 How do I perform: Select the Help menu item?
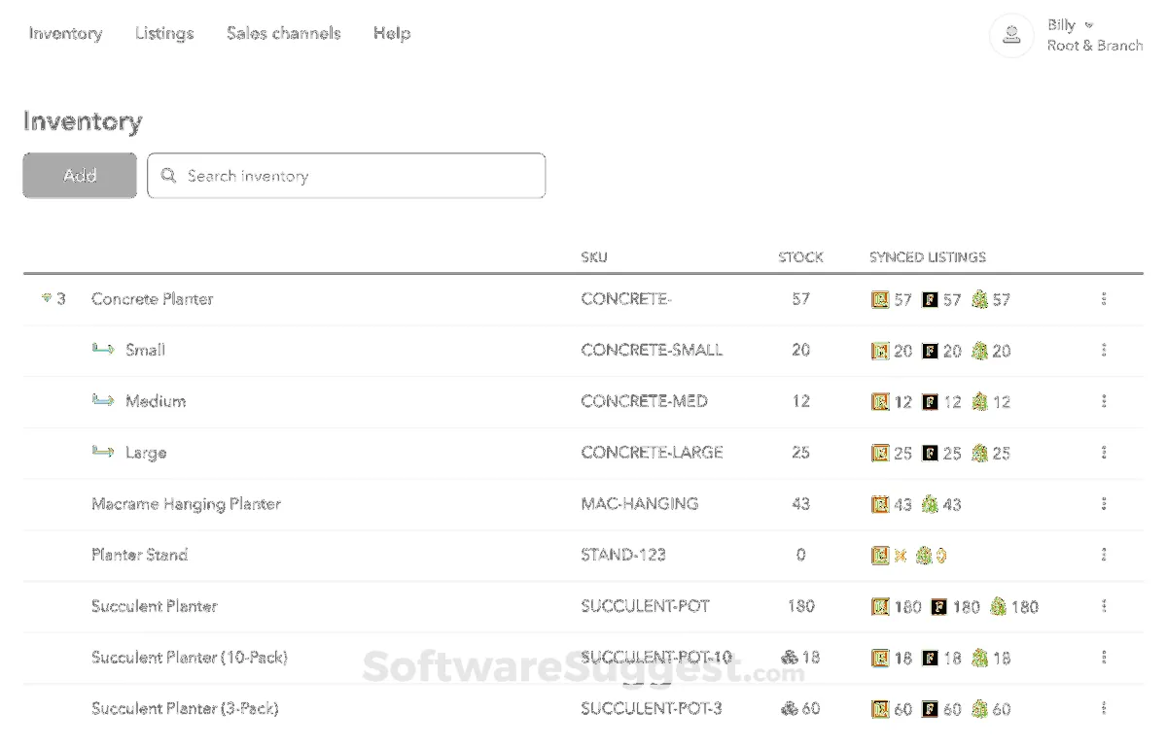(x=392, y=33)
